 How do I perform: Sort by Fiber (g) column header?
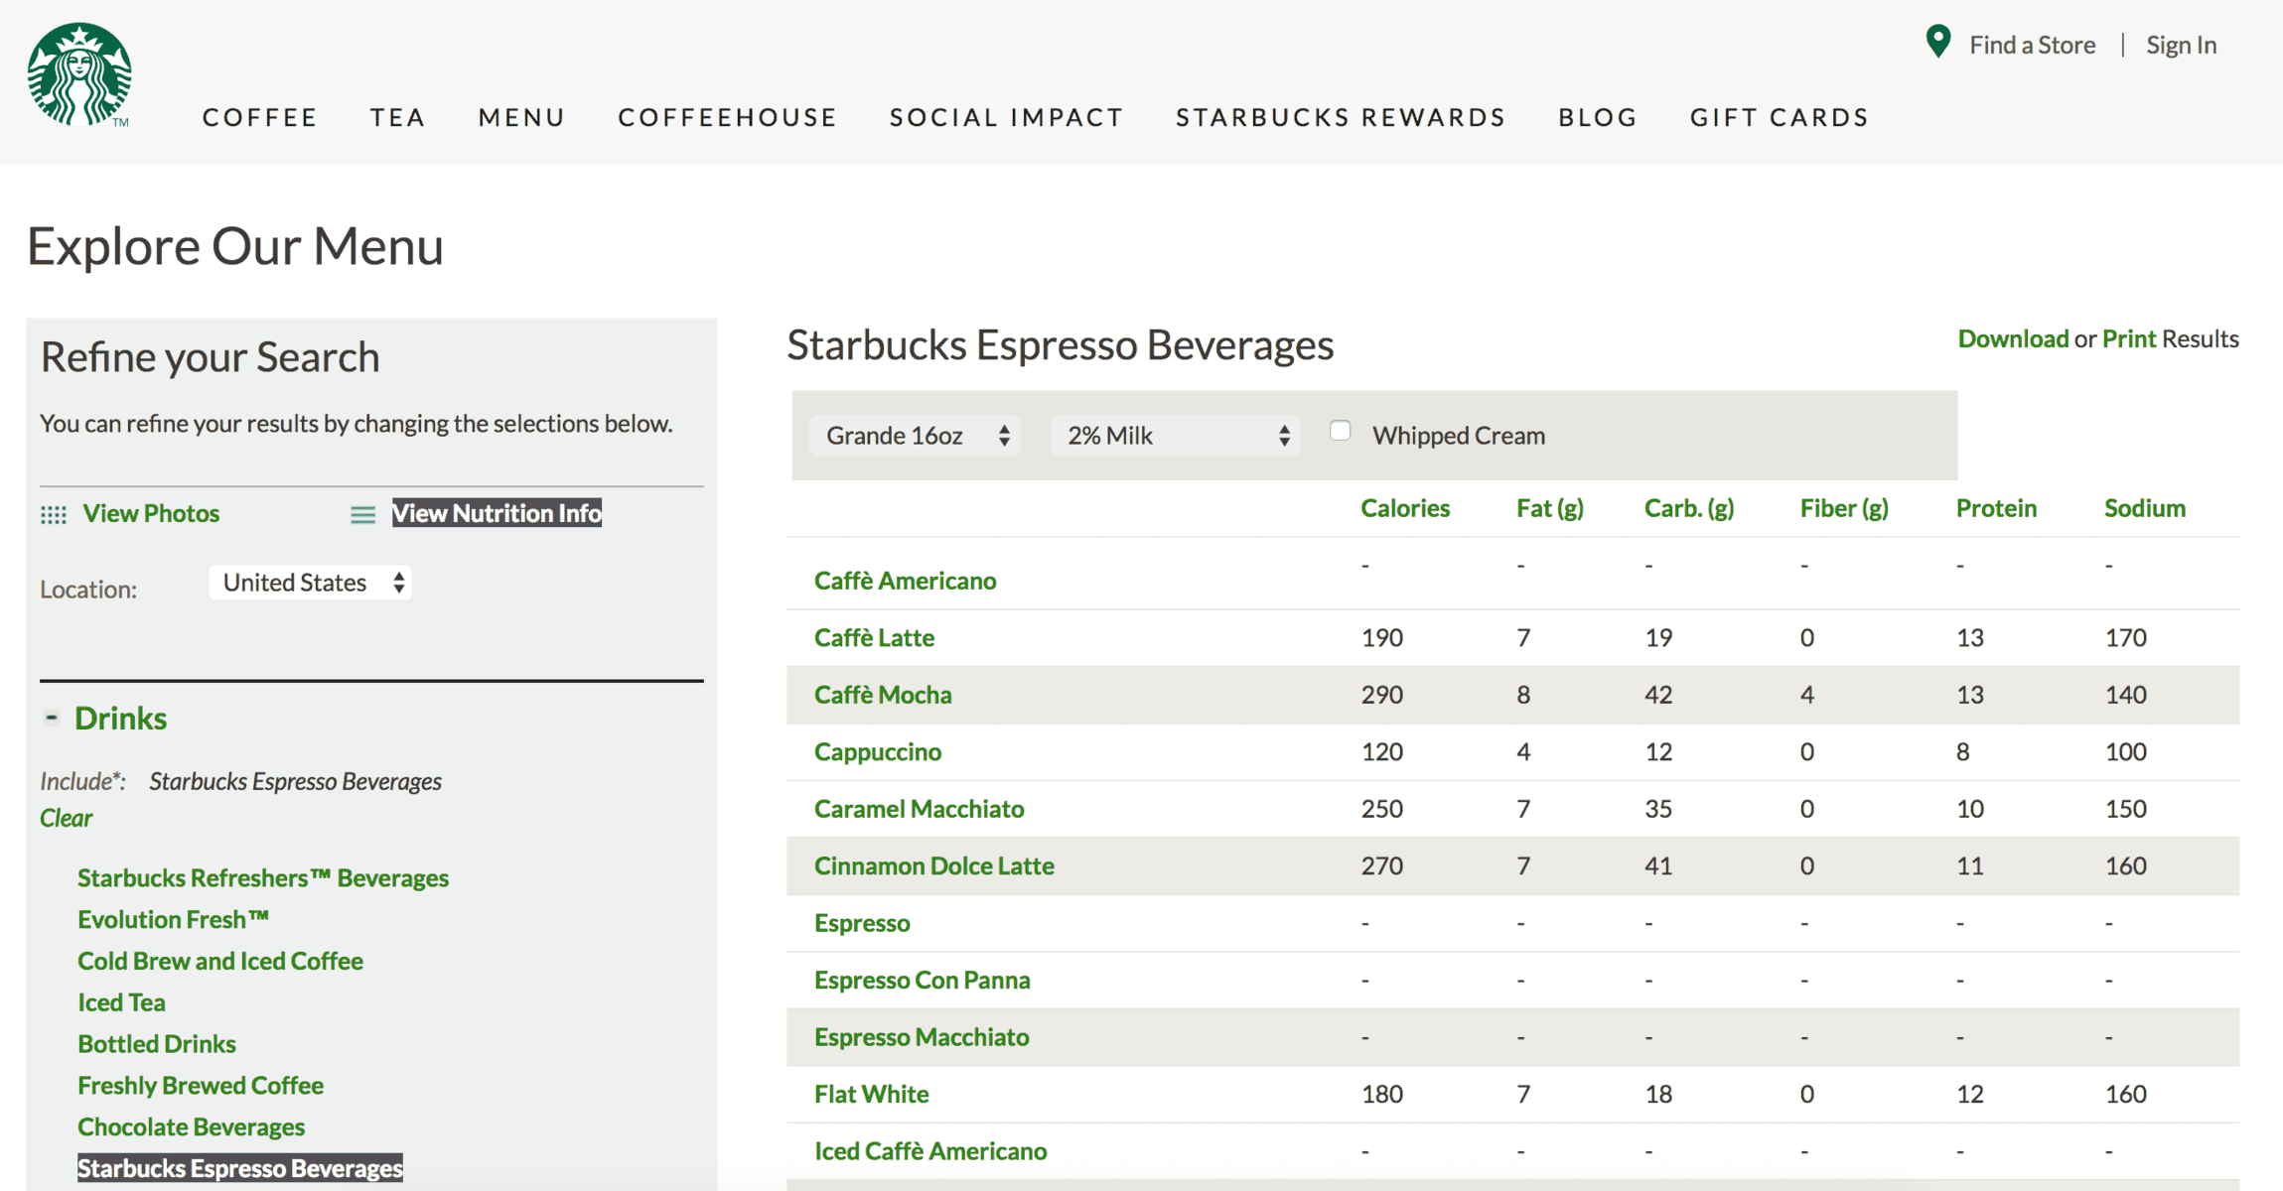click(x=1844, y=508)
